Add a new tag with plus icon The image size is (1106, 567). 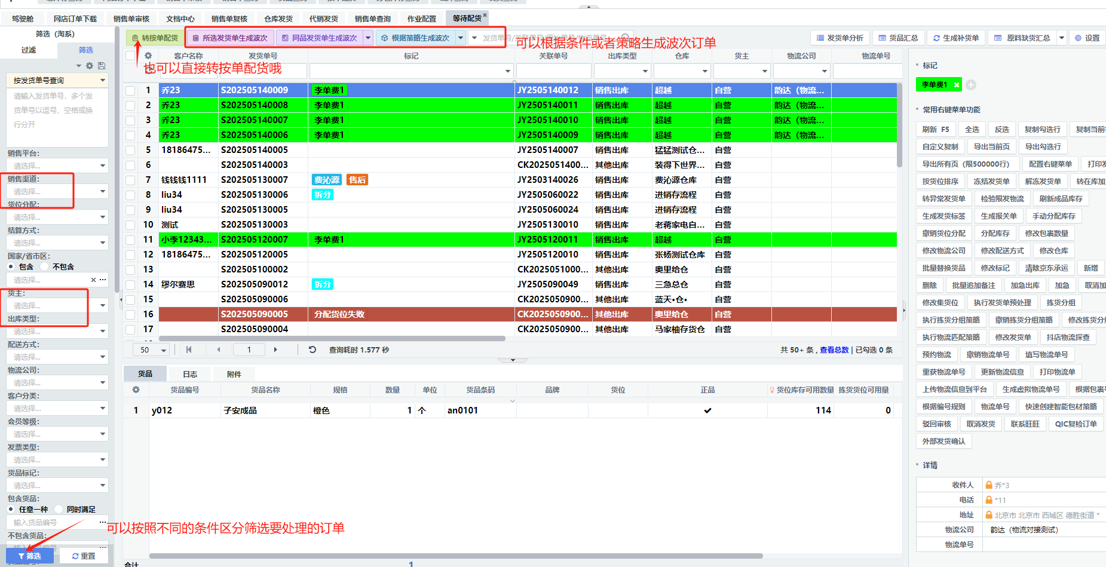(971, 85)
